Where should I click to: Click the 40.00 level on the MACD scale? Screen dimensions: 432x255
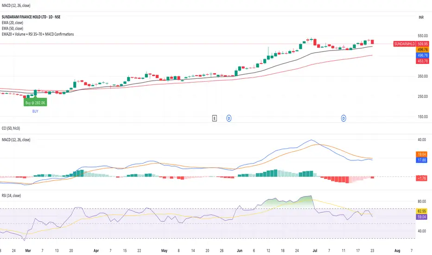point(422,140)
